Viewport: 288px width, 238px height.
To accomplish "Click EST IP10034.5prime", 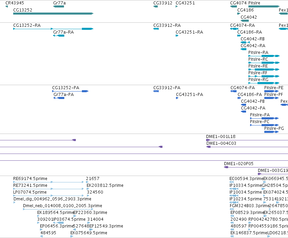I will [x=234, y=196].
